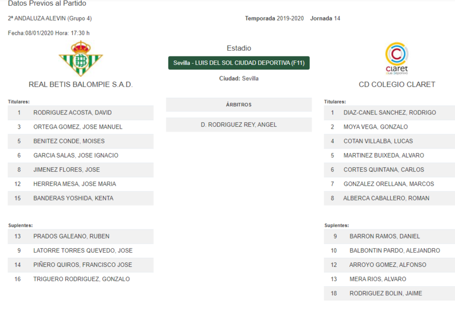Select BENITEZ CONDE, MOISES row
Screen dimensions: 455x317
pos(81,141)
